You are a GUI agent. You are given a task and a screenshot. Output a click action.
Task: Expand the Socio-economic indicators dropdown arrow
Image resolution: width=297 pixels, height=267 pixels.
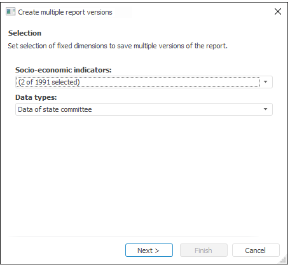point(265,82)
